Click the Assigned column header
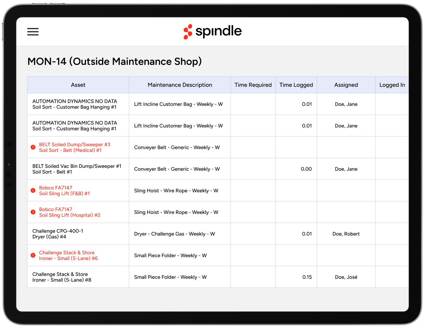 click(x=346, y=85)
